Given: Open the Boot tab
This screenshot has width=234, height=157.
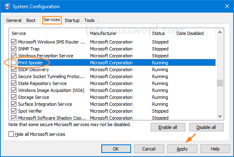Looking at the screenshot, I should click(31, 20).
